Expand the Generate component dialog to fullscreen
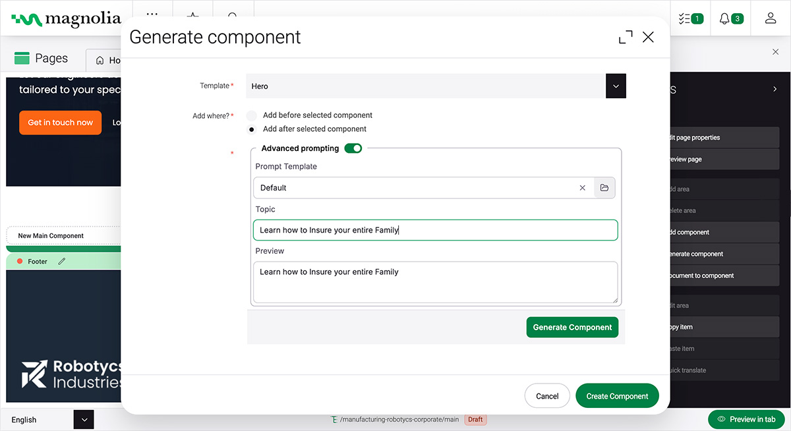Viewport: 791px width, 431px height. 625,38
